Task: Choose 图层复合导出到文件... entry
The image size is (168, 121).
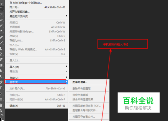Action: tap(89, 110)
